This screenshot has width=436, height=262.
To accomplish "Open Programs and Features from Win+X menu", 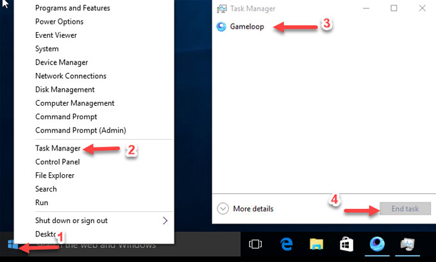I will pos(72,8).
